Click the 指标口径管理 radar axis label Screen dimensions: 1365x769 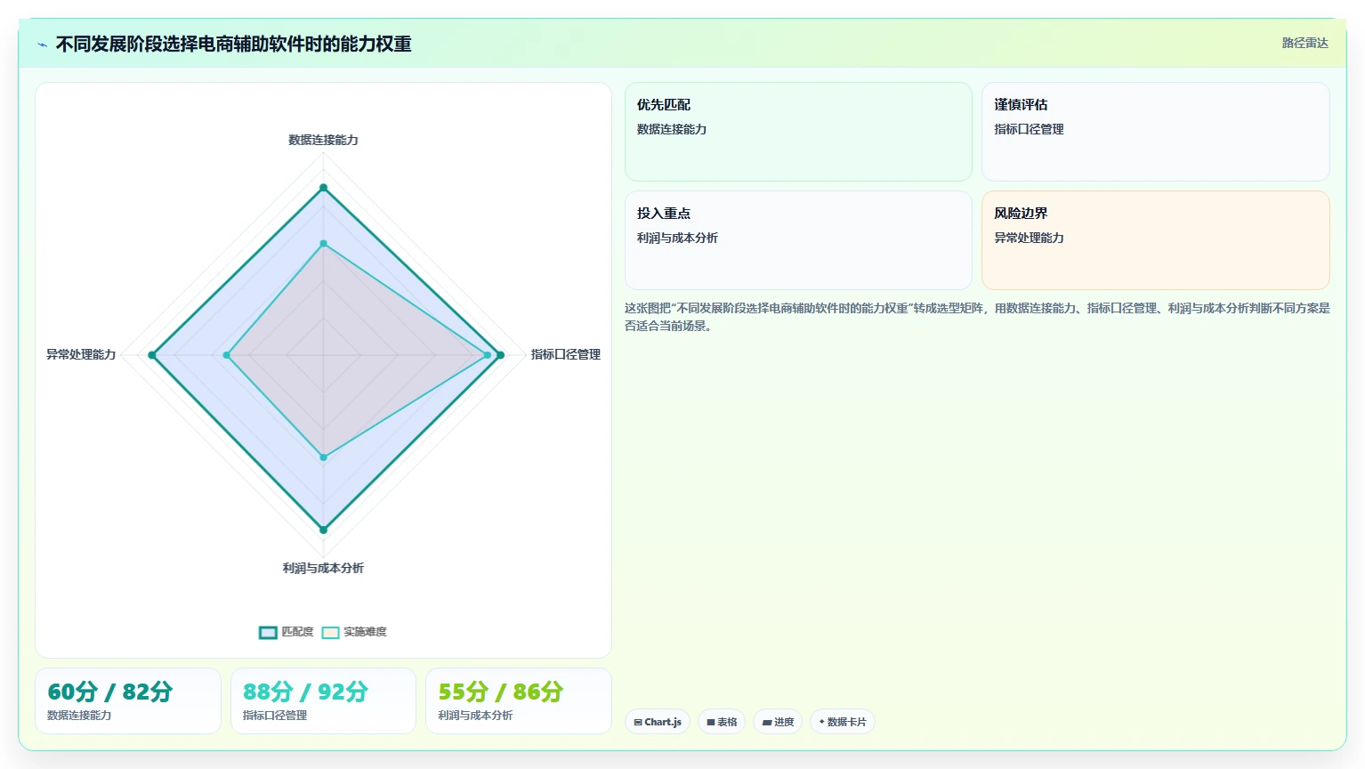(x=566, y=354)
